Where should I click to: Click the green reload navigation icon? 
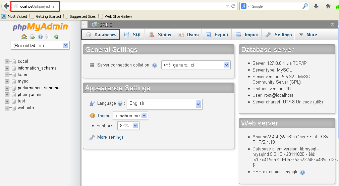pyautogui.click(x=56, y=37)
